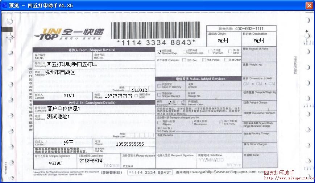This screenshot has height=183, width=315.
Task: Select consignee address 测试地址1
Action: point(58,116)
